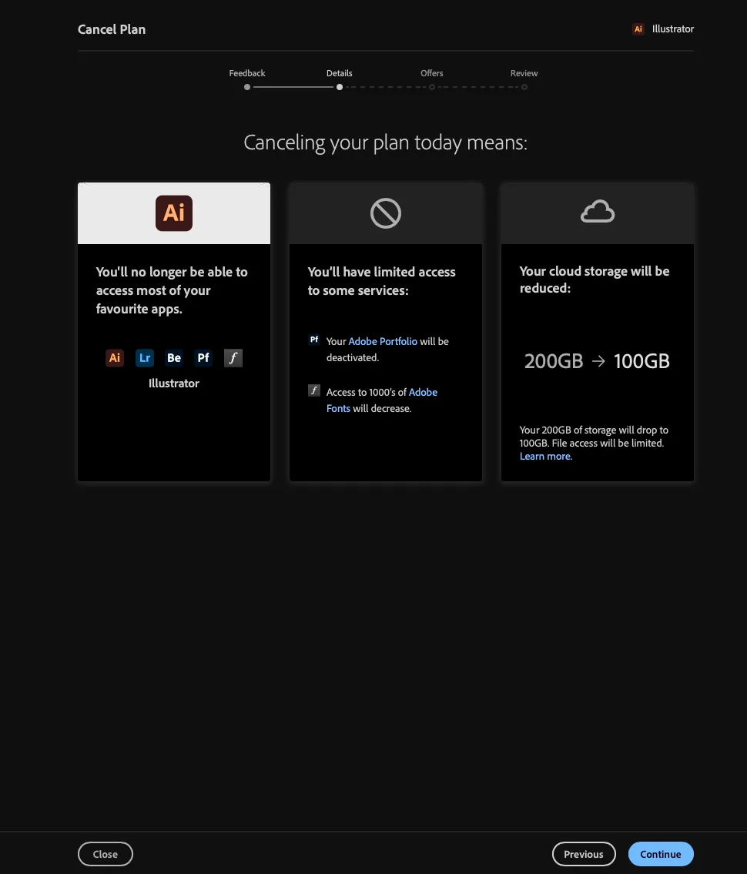Screen dimensions: 747x874
Task: Click 'You'll have limited access' heading
Action: [382, 281]
